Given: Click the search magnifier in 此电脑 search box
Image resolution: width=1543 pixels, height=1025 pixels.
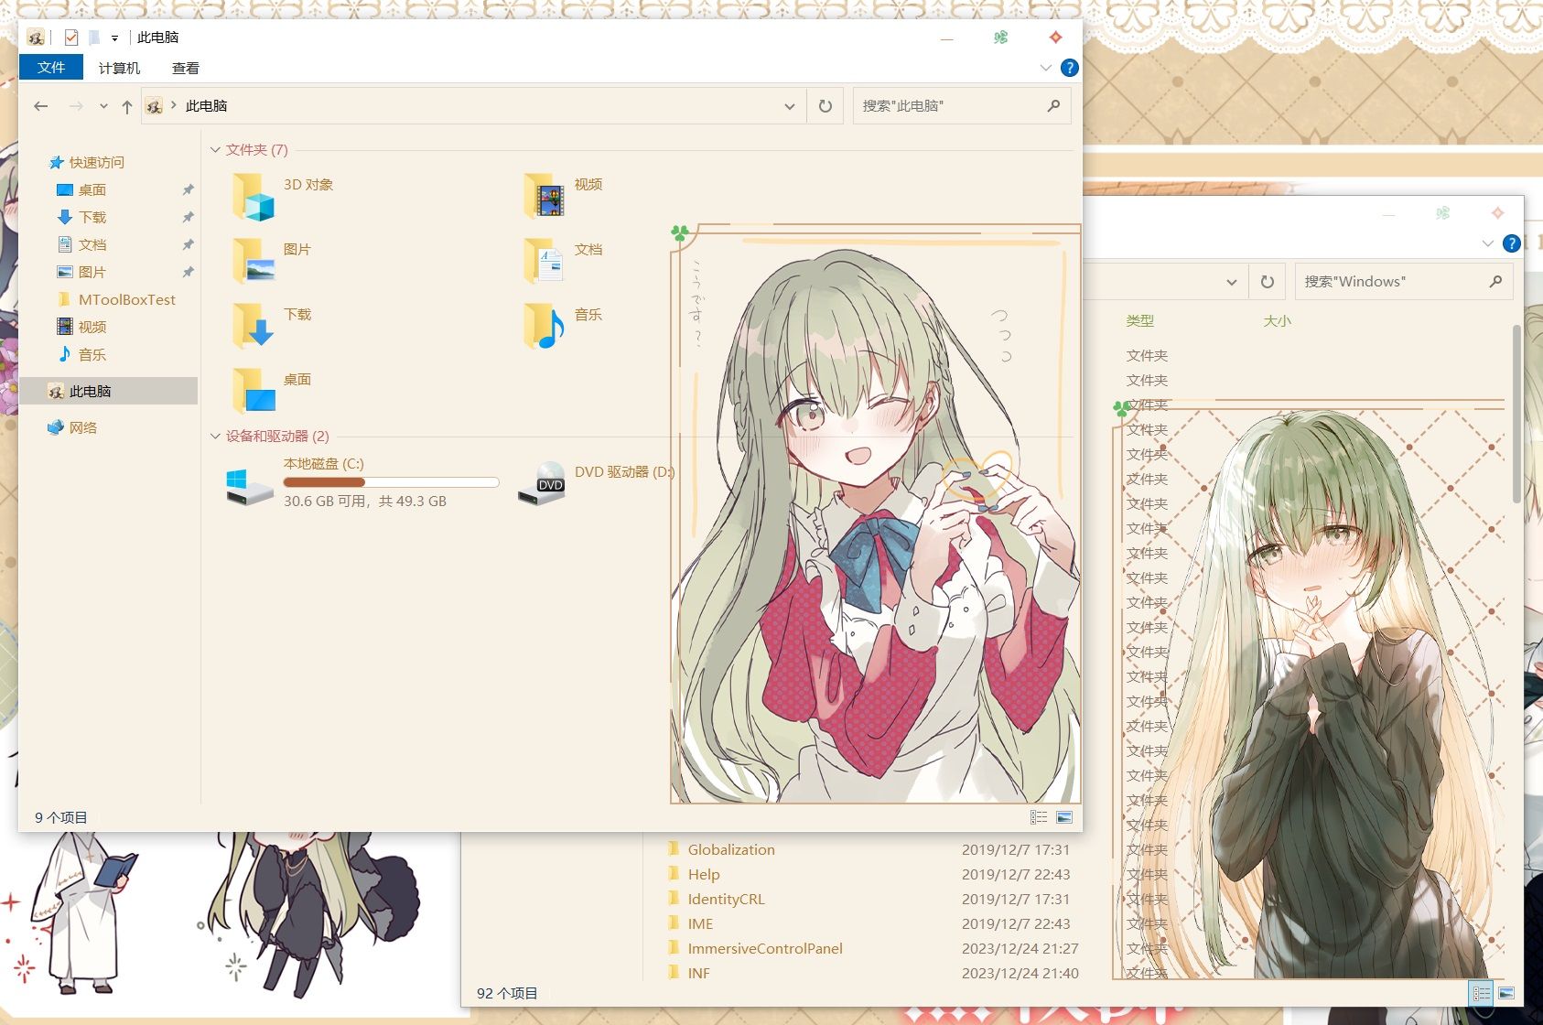Looking at the screenshot, I should (1053, 106).
